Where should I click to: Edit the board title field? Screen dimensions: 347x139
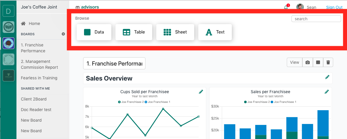(114, 63)
